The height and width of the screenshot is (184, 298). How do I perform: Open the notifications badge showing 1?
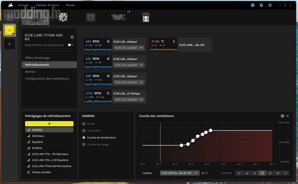click(253, 5)
